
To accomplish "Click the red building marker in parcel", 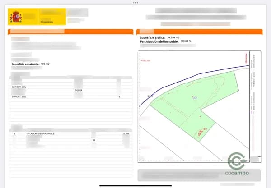I will (x=199, y=133).
